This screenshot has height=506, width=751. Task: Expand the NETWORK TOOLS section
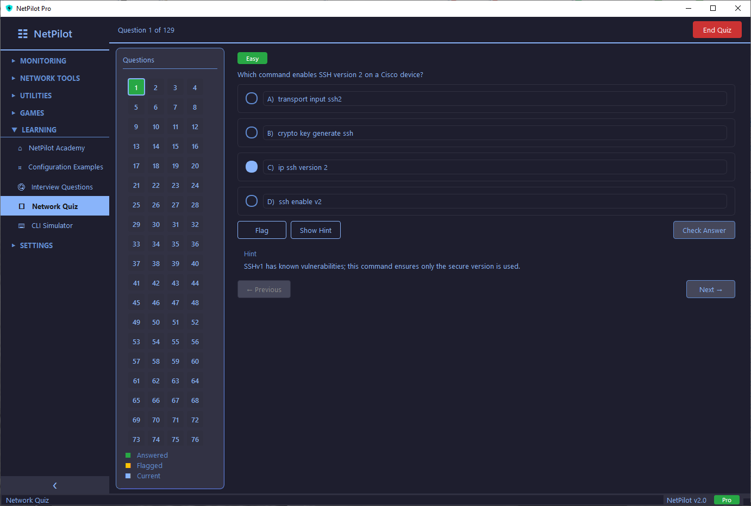click(49, 78)
